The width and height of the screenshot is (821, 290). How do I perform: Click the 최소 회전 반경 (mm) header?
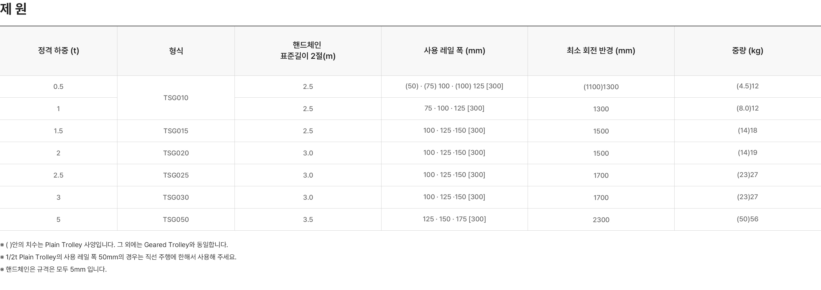601,51
